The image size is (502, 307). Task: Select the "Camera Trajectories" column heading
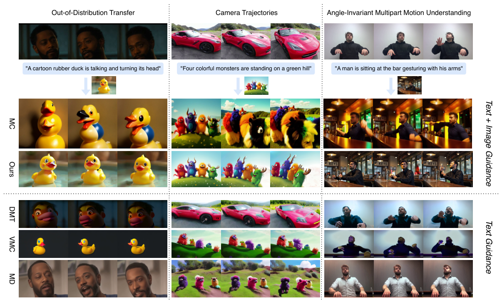pyautogui.click(x=246, y=13)
